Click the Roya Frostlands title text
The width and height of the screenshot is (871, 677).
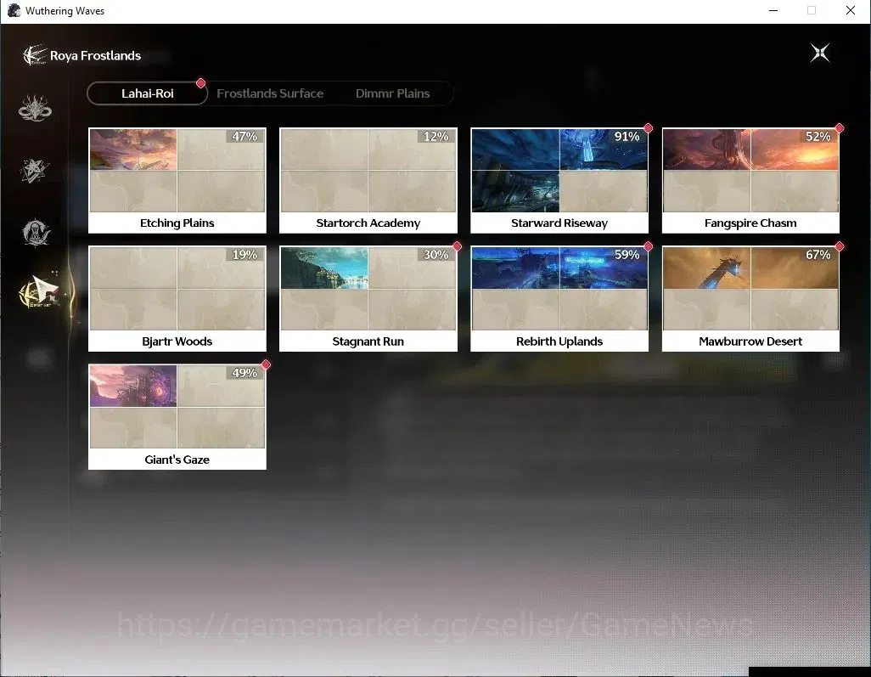pyautogui.click(x=96, y=55)
